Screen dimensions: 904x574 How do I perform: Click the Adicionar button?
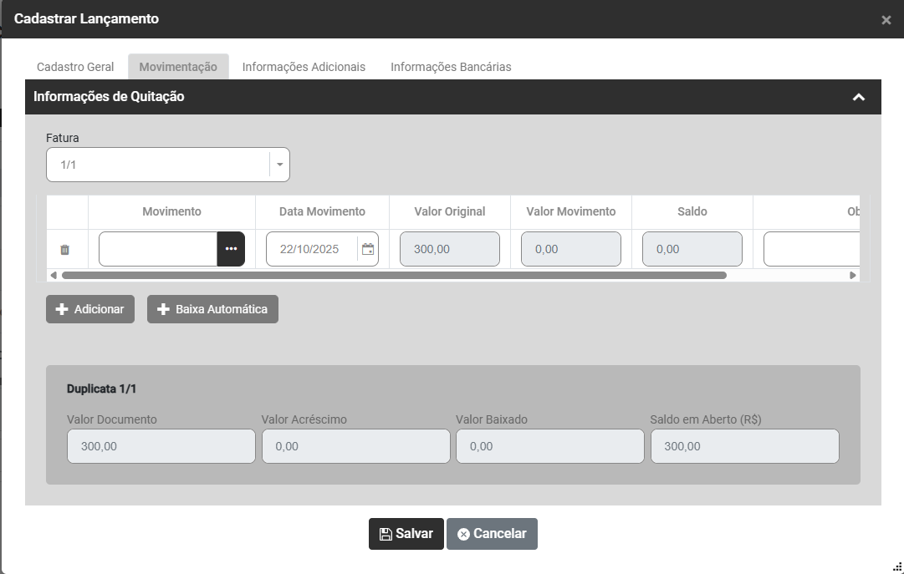click(x=90, y=309)
